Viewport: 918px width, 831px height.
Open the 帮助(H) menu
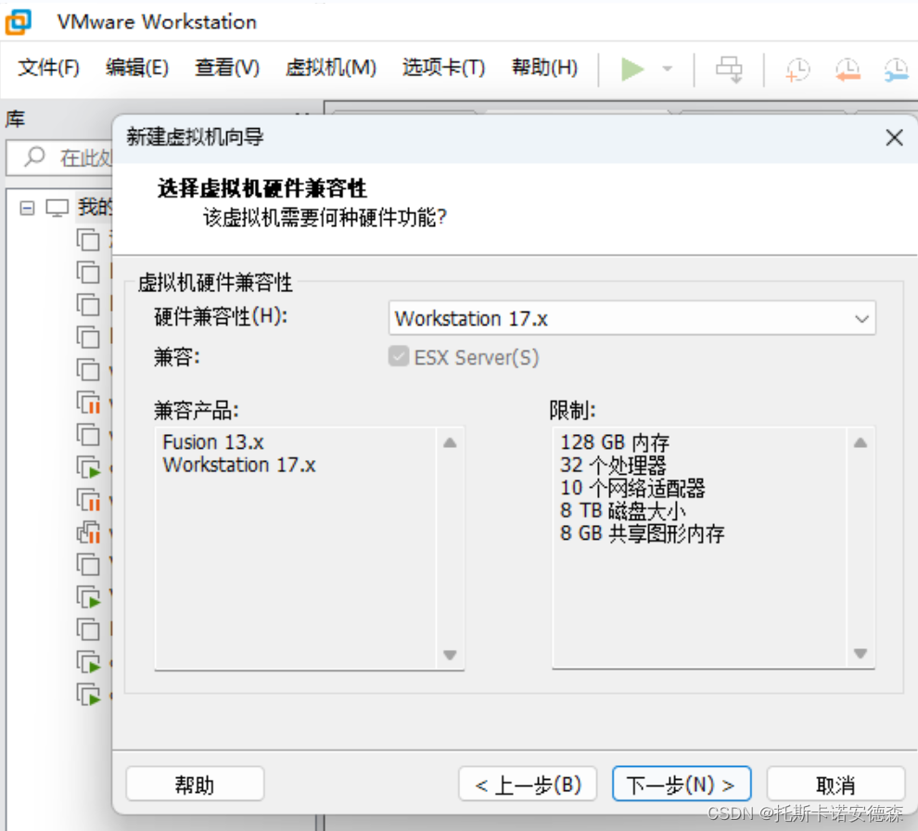[544, 68]
